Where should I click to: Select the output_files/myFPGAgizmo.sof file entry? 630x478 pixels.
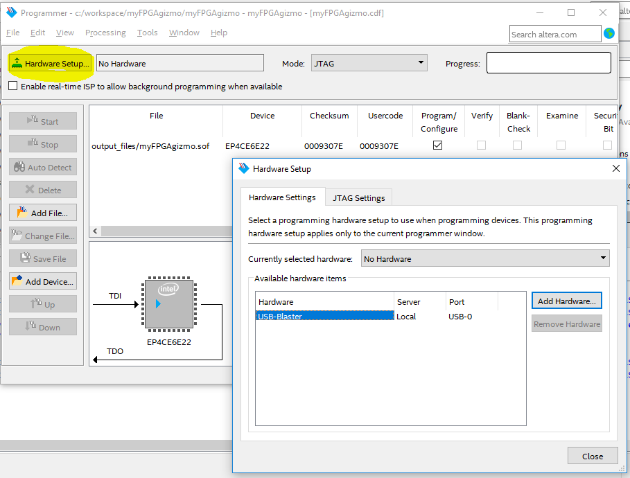pos(150,145)
